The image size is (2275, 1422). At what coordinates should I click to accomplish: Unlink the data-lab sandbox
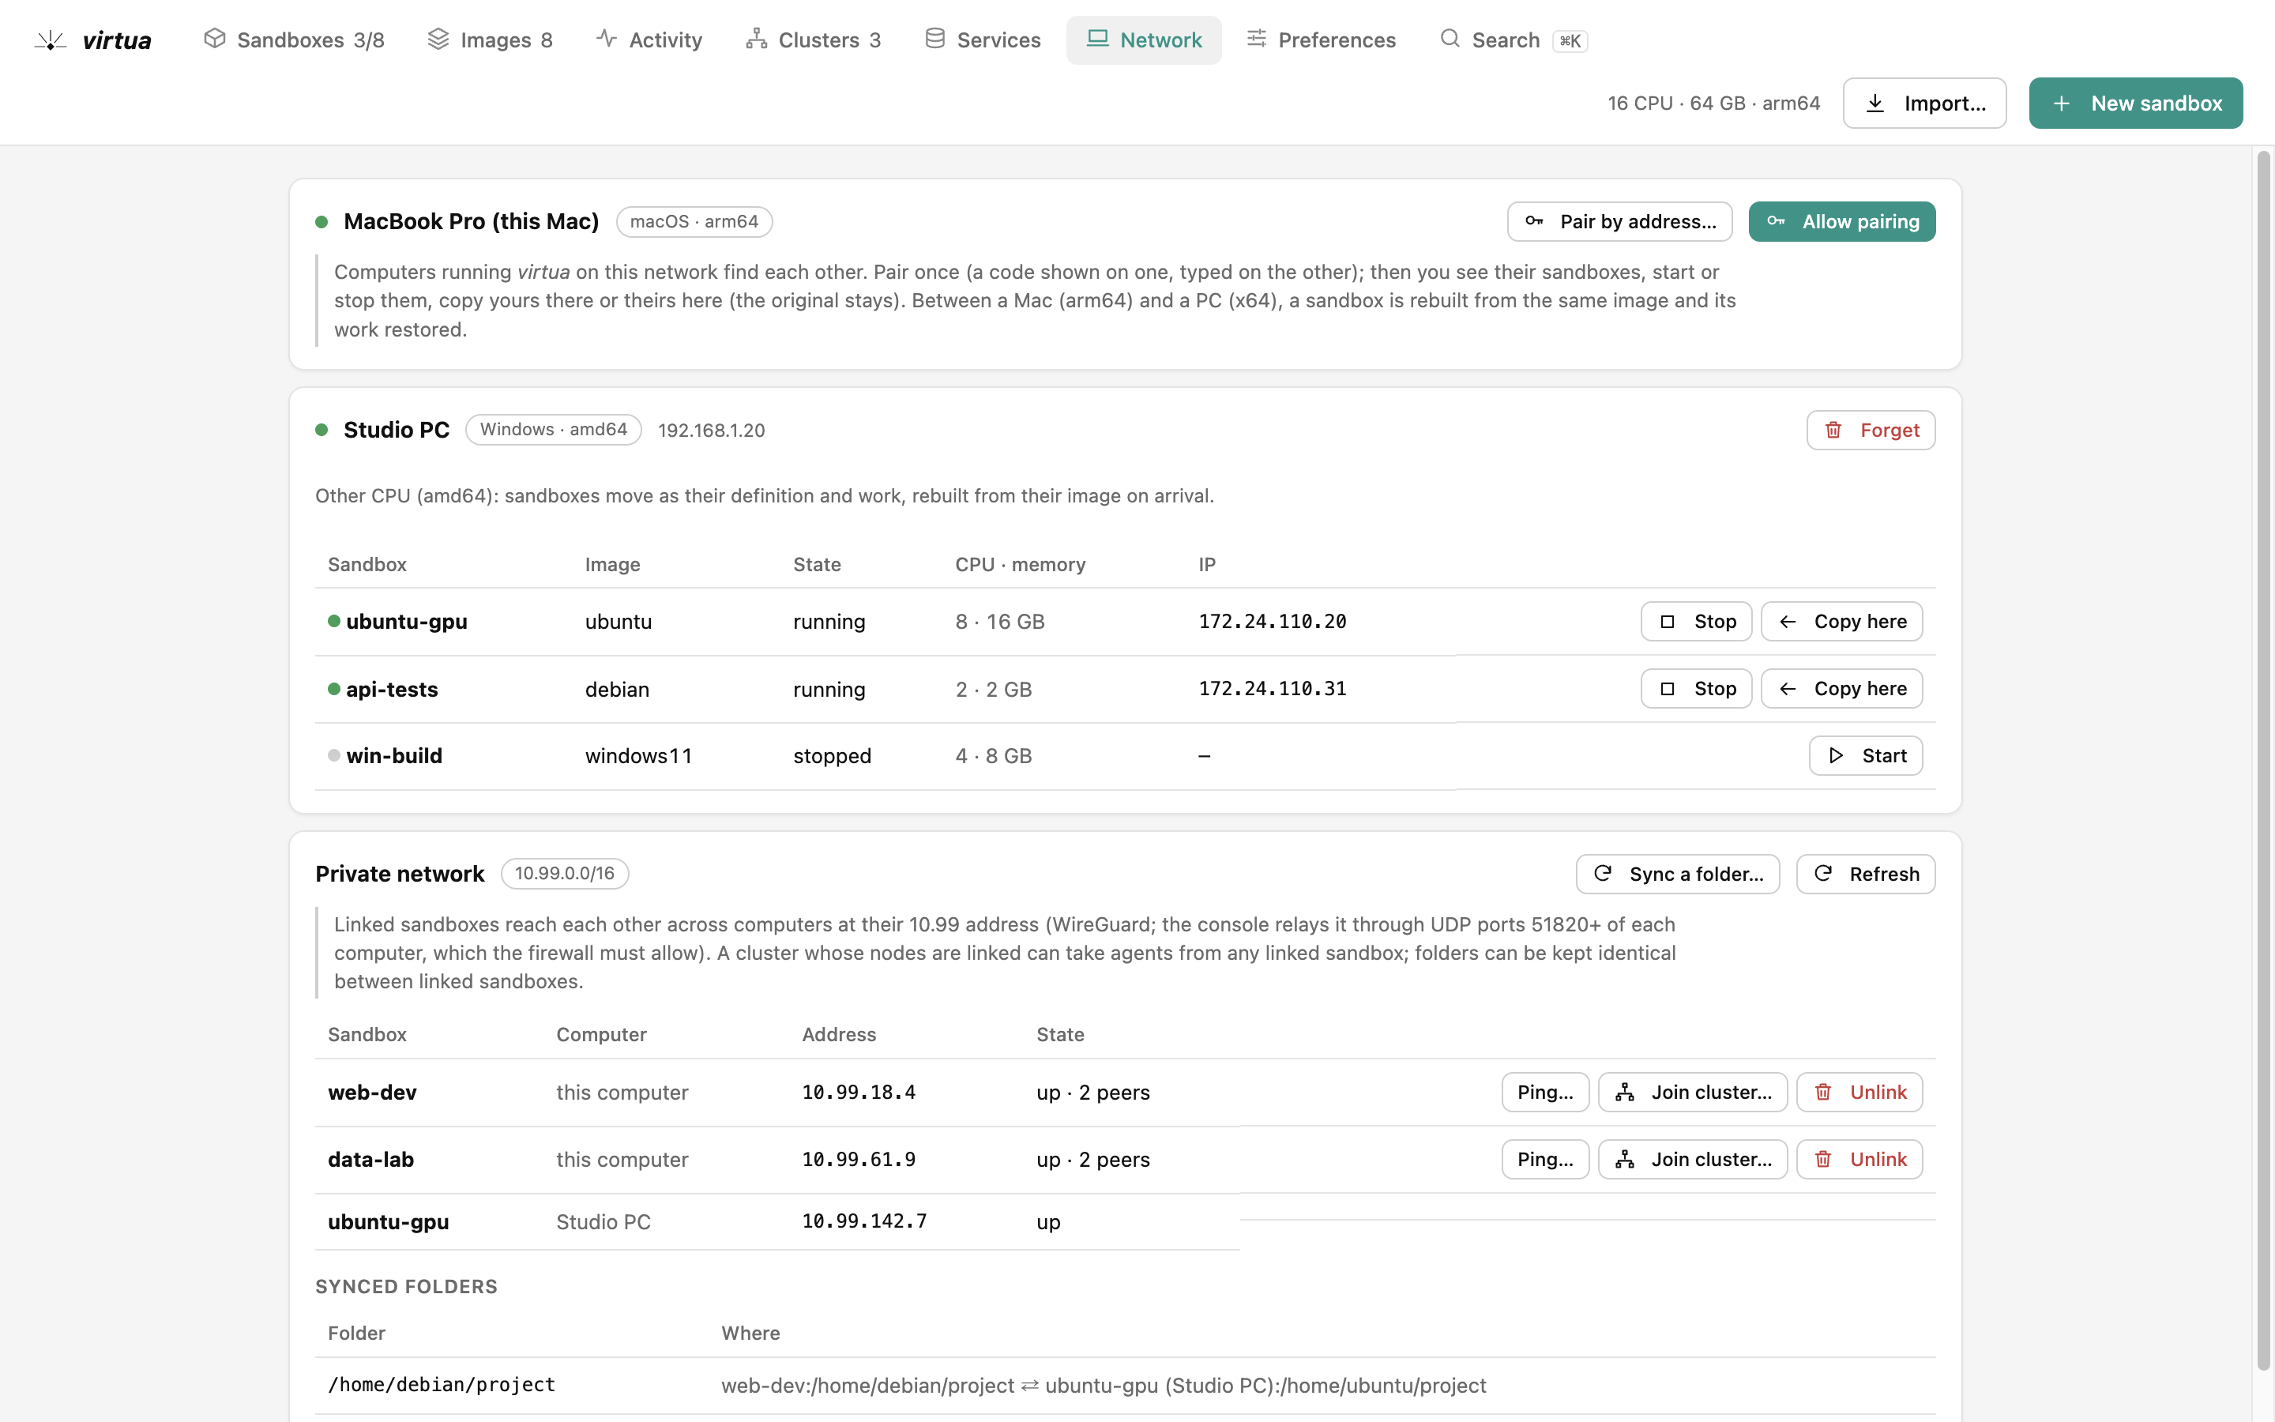(x=1859, y=1160)
